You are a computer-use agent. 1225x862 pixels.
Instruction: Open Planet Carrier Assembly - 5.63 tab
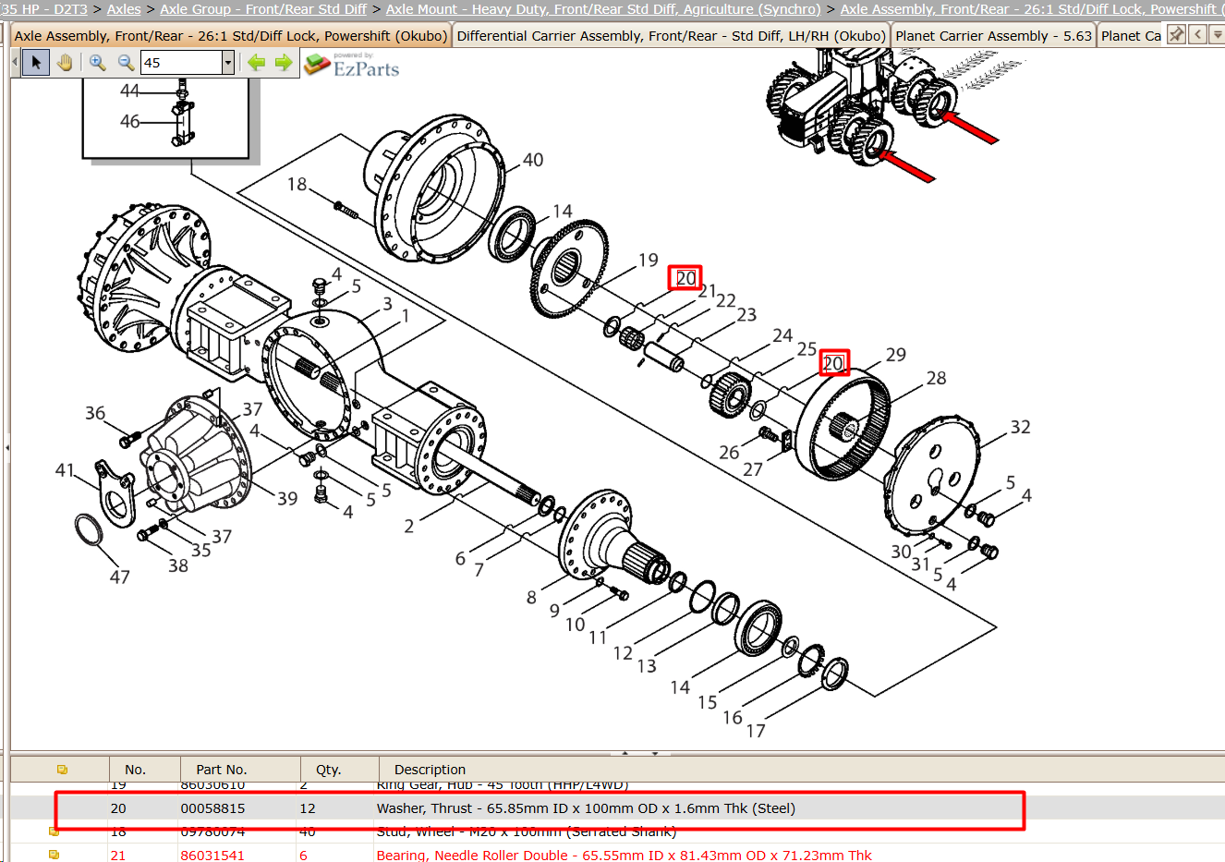pos(994,36)
